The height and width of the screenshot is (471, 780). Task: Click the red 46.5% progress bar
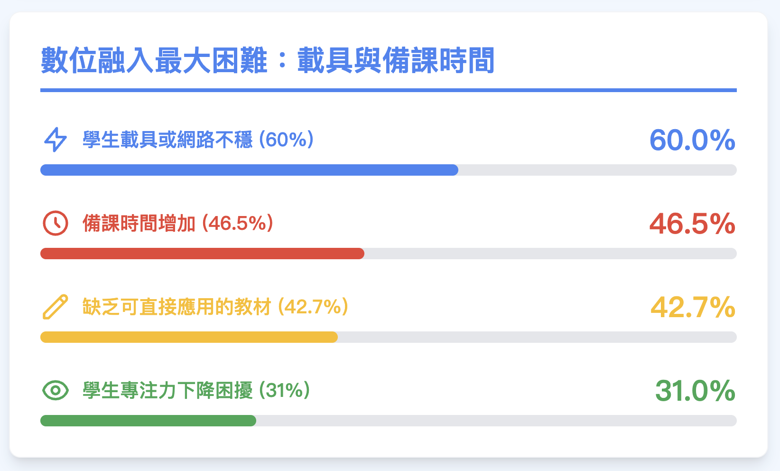[202, 254]
